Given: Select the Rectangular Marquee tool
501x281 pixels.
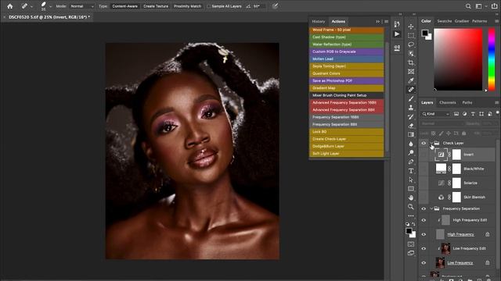Looking at the screenshot, I should click(411, 35).
